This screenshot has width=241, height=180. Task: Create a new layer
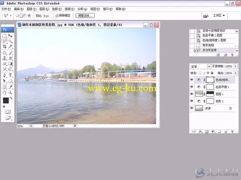[x=225, y=132]
